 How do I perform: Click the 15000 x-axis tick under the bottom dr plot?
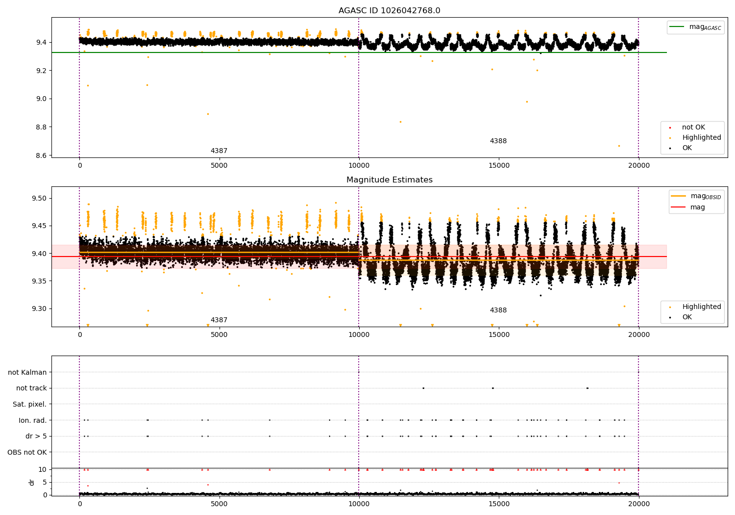coord(499,504)
